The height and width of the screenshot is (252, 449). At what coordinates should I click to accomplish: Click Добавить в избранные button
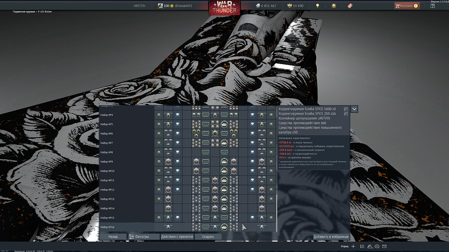(331, 237)
